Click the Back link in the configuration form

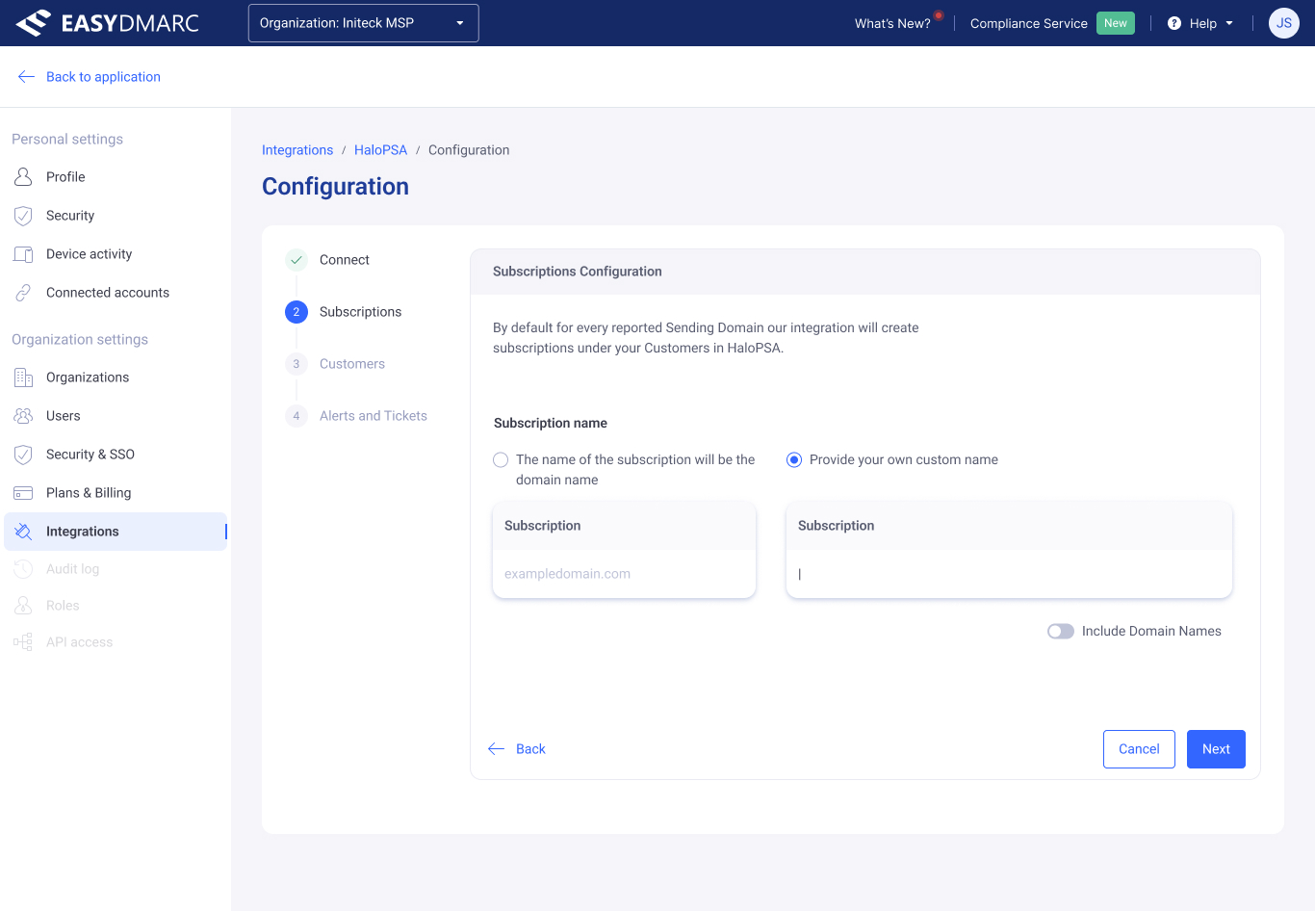[530, 749]
